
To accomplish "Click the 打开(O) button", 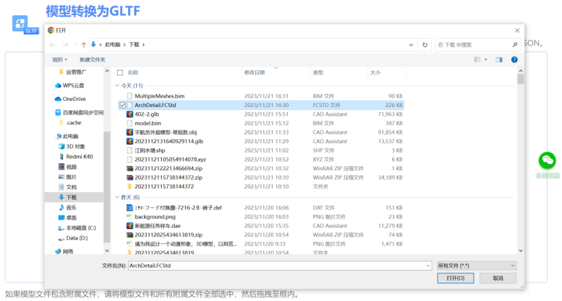I will tap(456, 278).
